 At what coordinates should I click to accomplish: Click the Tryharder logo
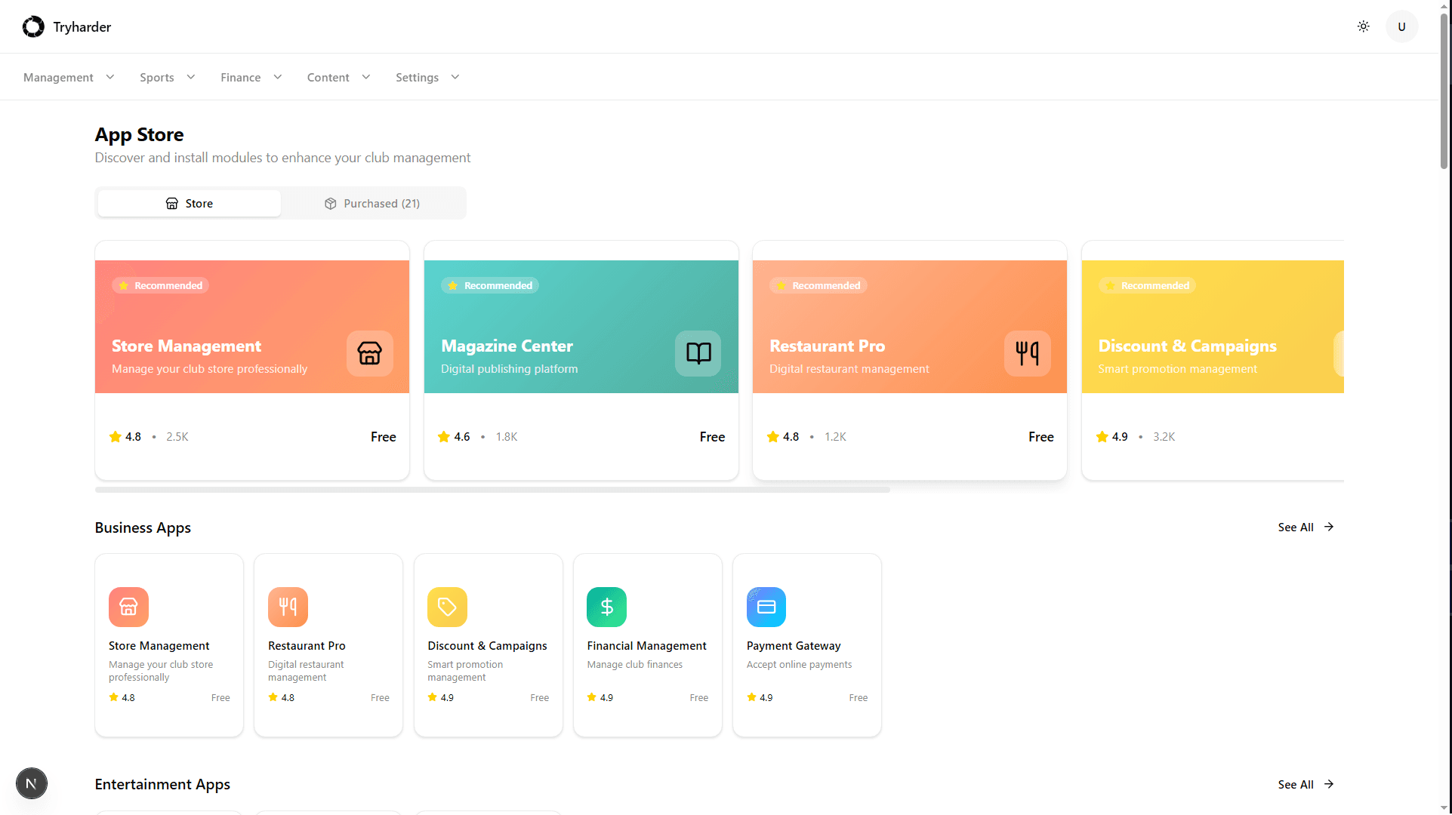(x=66, y=26)
